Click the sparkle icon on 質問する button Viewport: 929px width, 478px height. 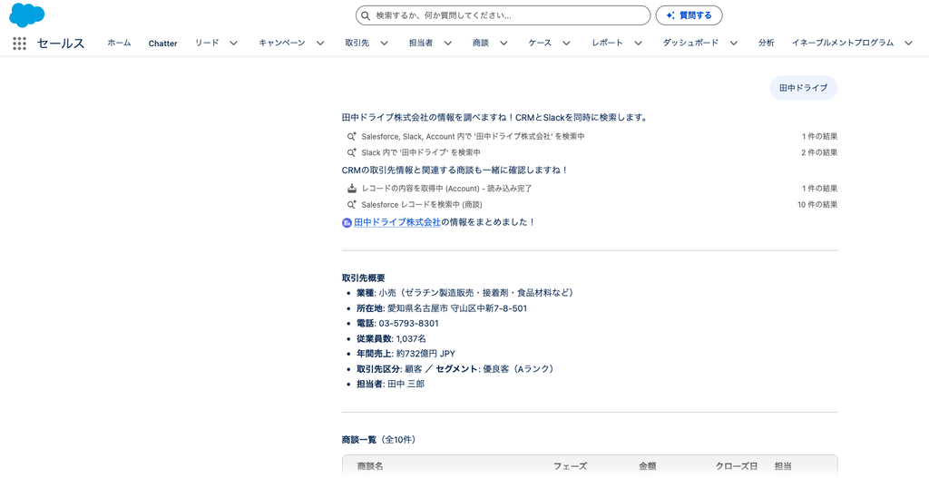pos(670,15)
